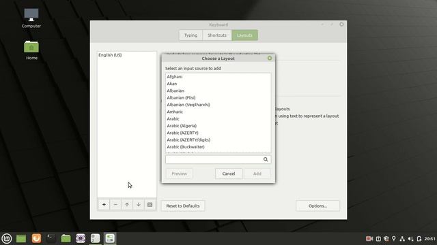Open the Home folder desktop icon

[x=31, y=50]
